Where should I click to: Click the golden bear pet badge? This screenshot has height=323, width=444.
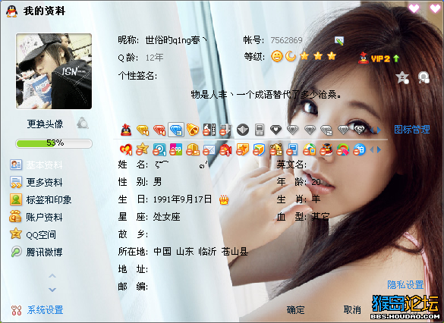point(276,149)
